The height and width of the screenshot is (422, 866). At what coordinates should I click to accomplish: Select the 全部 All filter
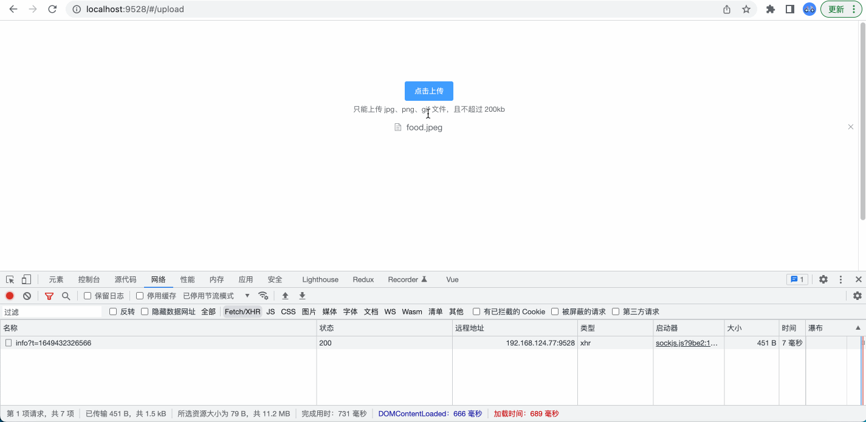pos(208,311)
